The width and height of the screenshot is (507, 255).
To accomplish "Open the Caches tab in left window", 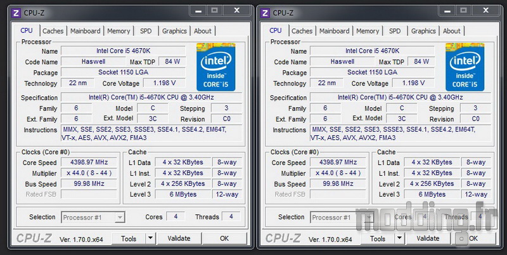I will point(53,31).
